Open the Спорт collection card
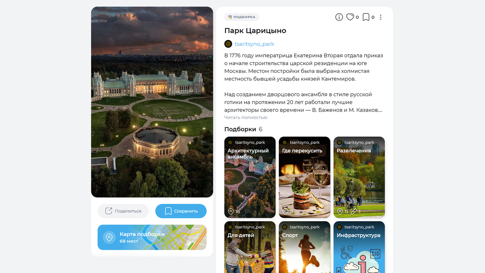Viewport: 485px width, 273px height. (x=304, y=247)
